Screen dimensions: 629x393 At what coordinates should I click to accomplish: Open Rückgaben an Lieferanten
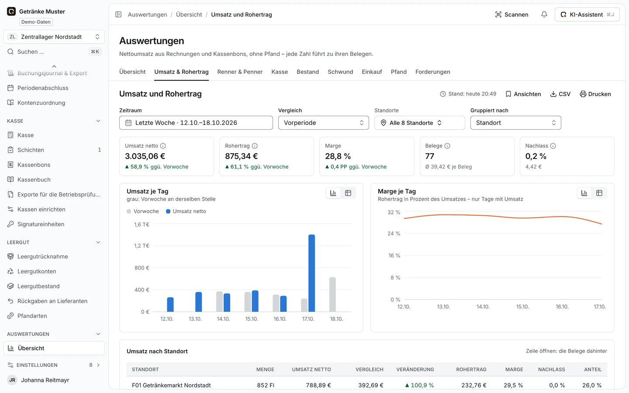coord(54,301)
